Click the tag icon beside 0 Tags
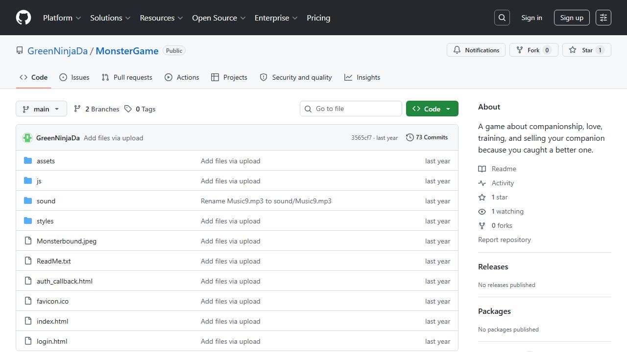 [x=128, y=109]
